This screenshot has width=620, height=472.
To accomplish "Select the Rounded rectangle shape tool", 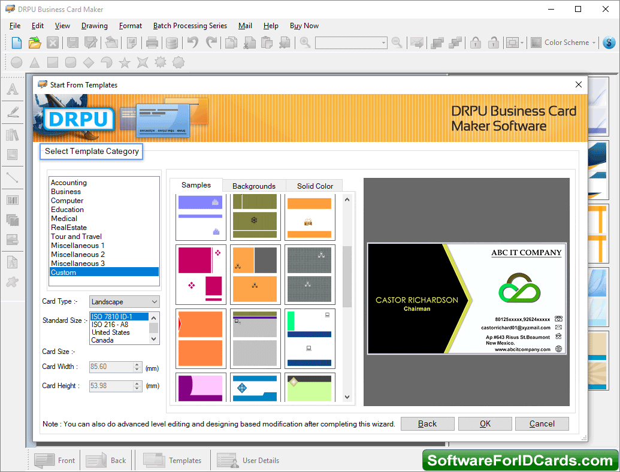I will coord(70,62).
